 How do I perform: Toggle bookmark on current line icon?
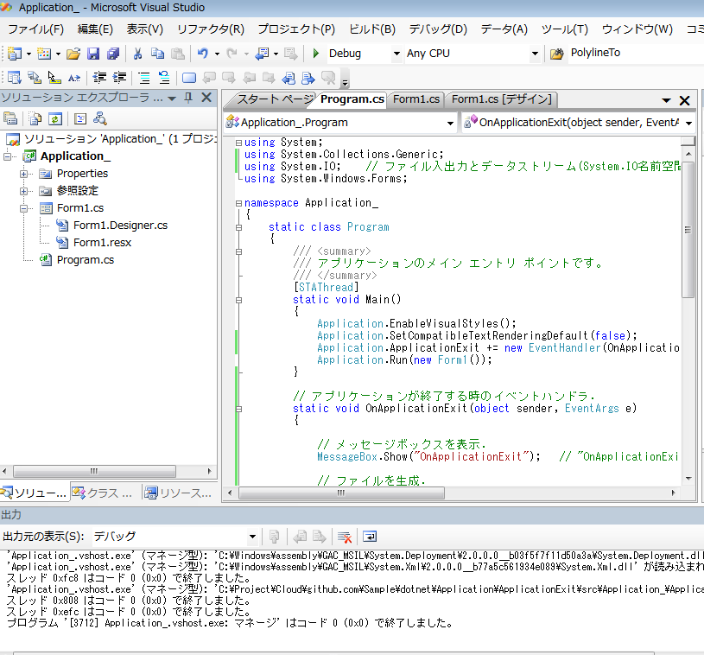[189, 78]
